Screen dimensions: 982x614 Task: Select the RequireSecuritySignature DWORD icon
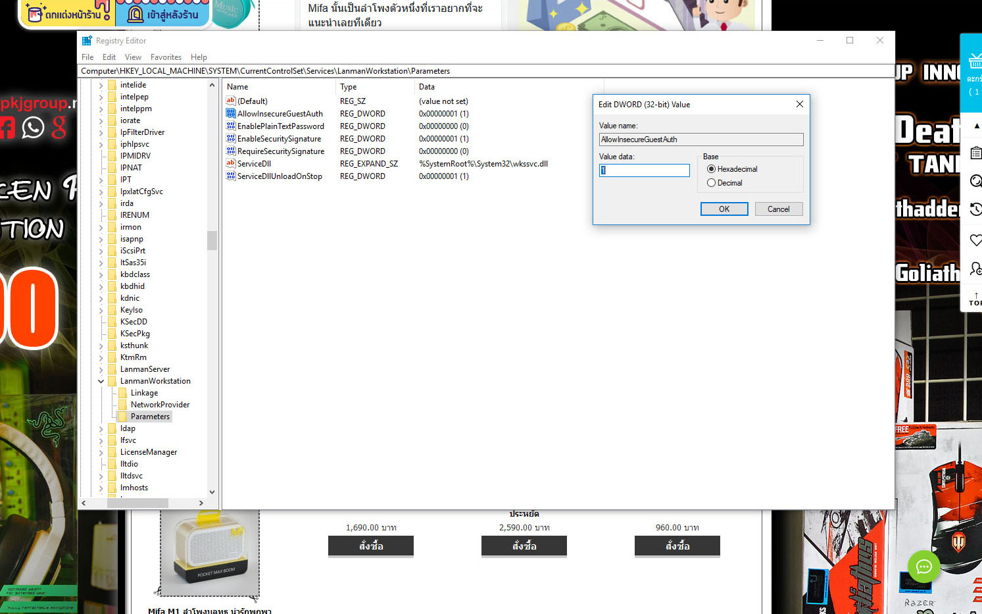pyautogui.click(x=231, y=151)
